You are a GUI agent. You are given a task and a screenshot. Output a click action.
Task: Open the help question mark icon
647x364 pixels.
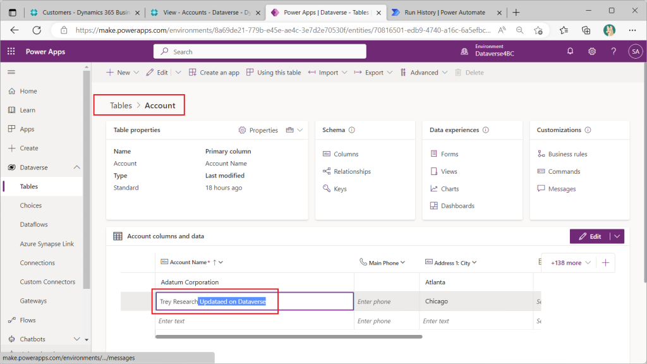pyautogui.click(x=614, y=51)
